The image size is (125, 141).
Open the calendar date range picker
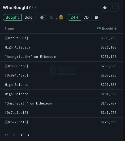pyautogui.click(x=96, y=17)
